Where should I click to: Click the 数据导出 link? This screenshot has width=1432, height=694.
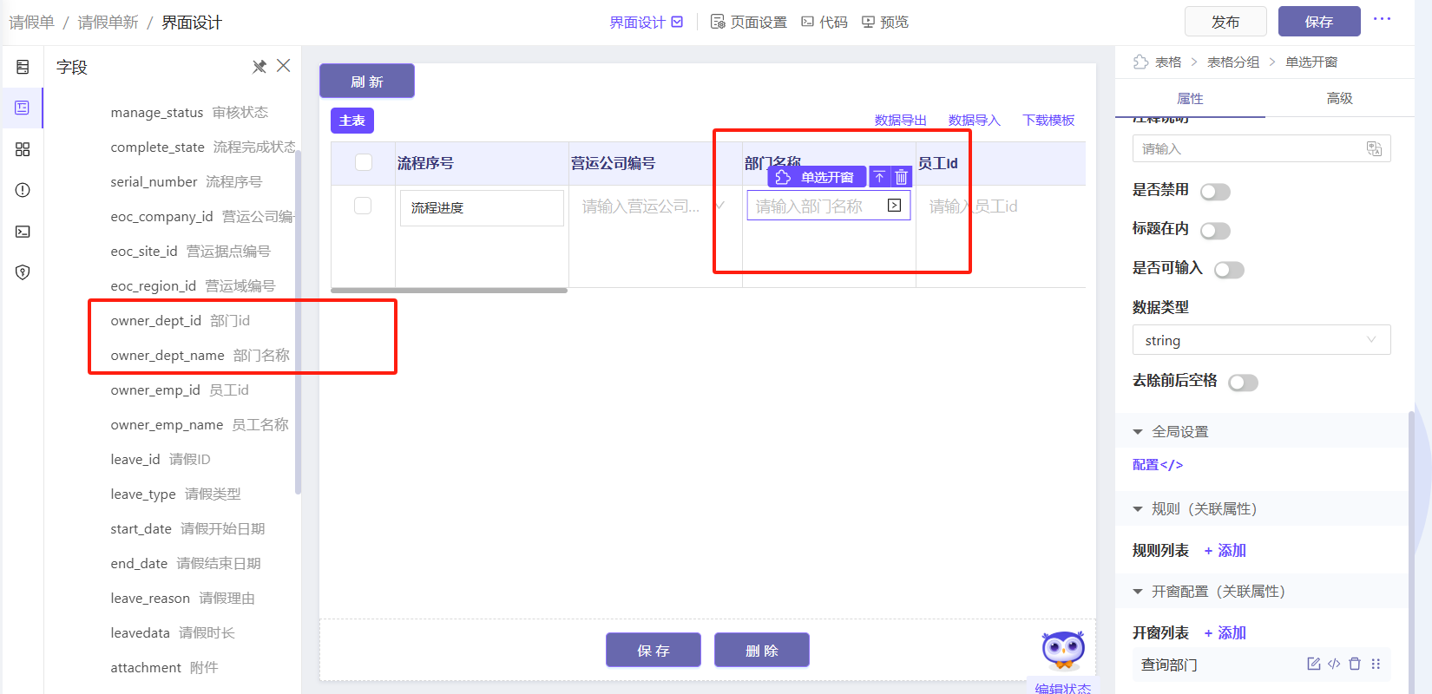pyautogui.click(x=900, y=120)
